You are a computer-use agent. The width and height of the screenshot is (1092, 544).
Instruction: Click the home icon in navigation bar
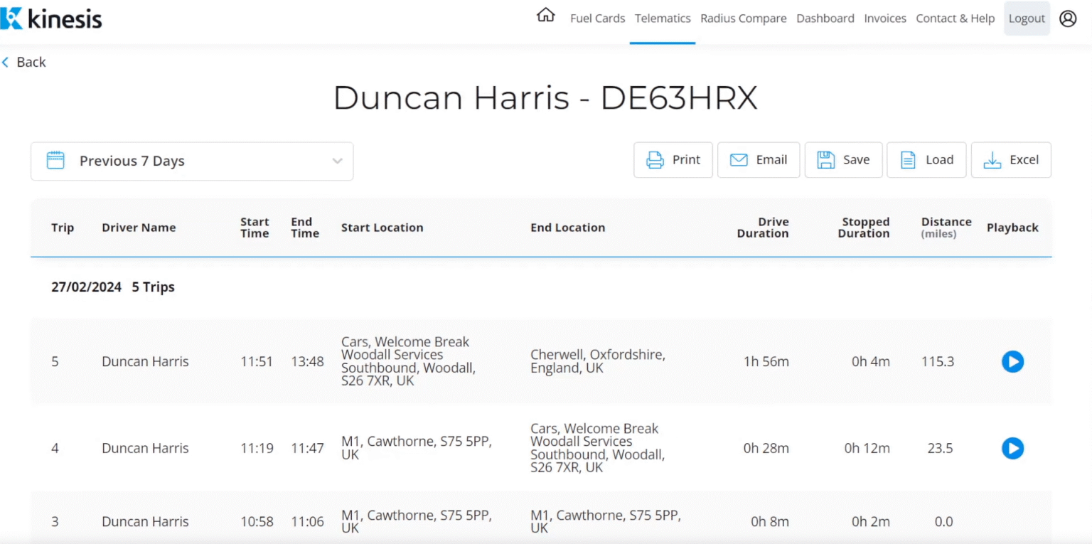(x=545, y=14)
